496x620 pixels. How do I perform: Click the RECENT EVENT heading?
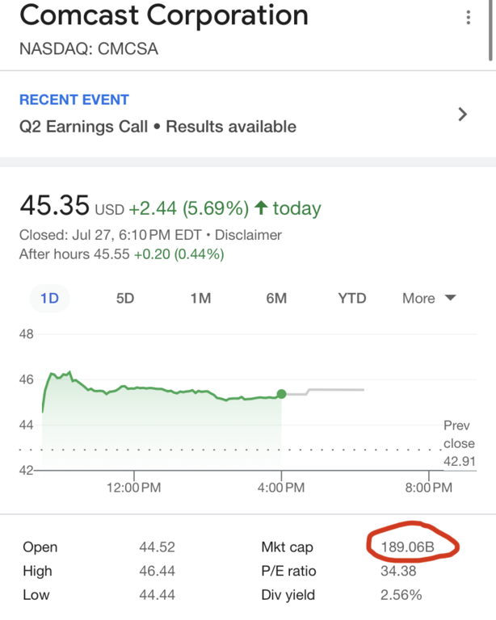pyautogui.click(x=74, y=100)
